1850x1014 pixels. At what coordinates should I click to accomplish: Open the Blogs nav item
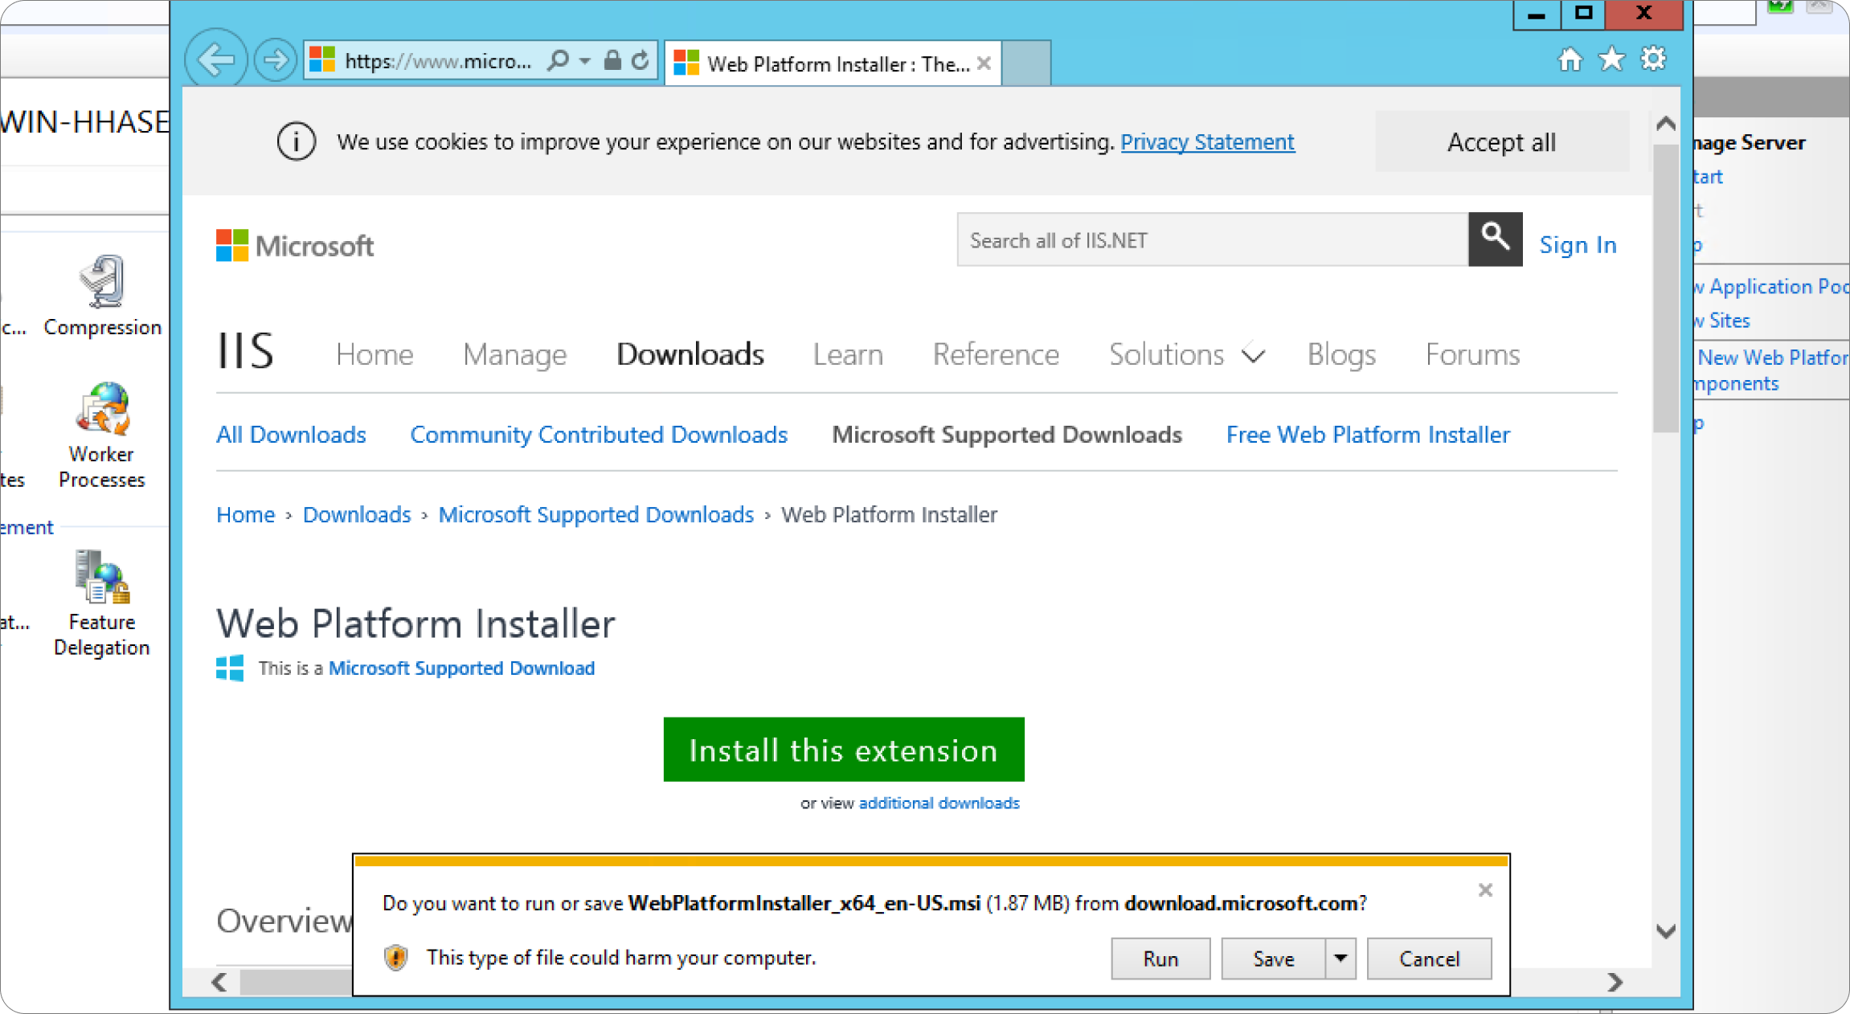point(1341,354)
